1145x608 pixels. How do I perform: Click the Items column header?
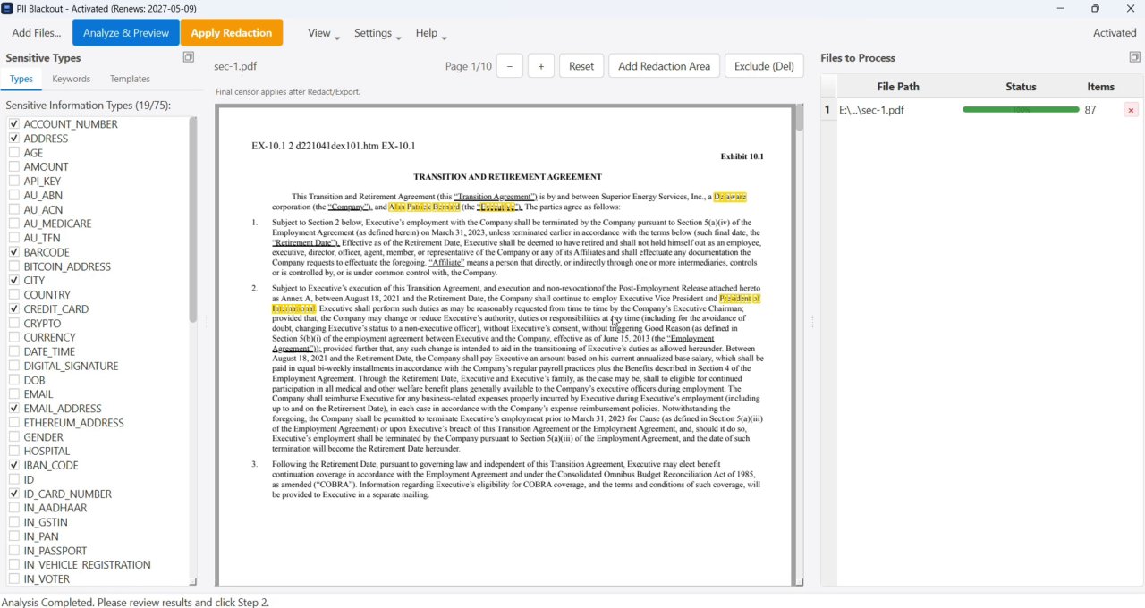pyautogui.click(x=1100, y=87)
